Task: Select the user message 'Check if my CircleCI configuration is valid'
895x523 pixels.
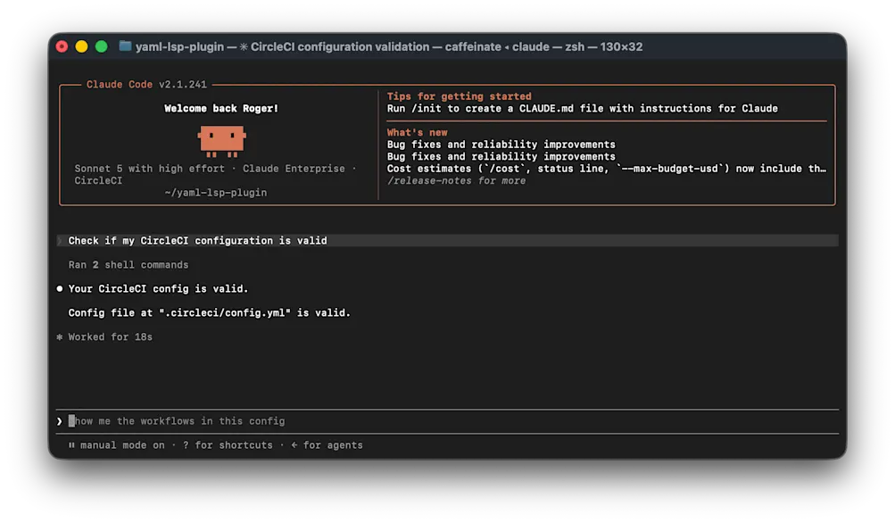Action: (448, 241)
